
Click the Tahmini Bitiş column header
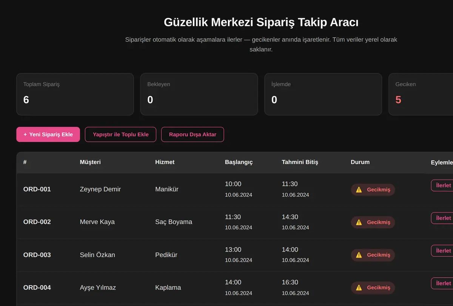pyautogui.click(x=300, y=162)
